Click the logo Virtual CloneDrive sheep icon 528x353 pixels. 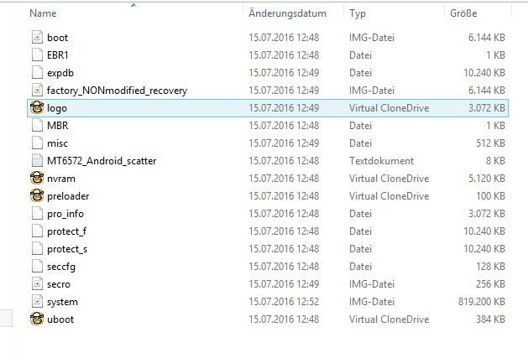pos(37,107)
